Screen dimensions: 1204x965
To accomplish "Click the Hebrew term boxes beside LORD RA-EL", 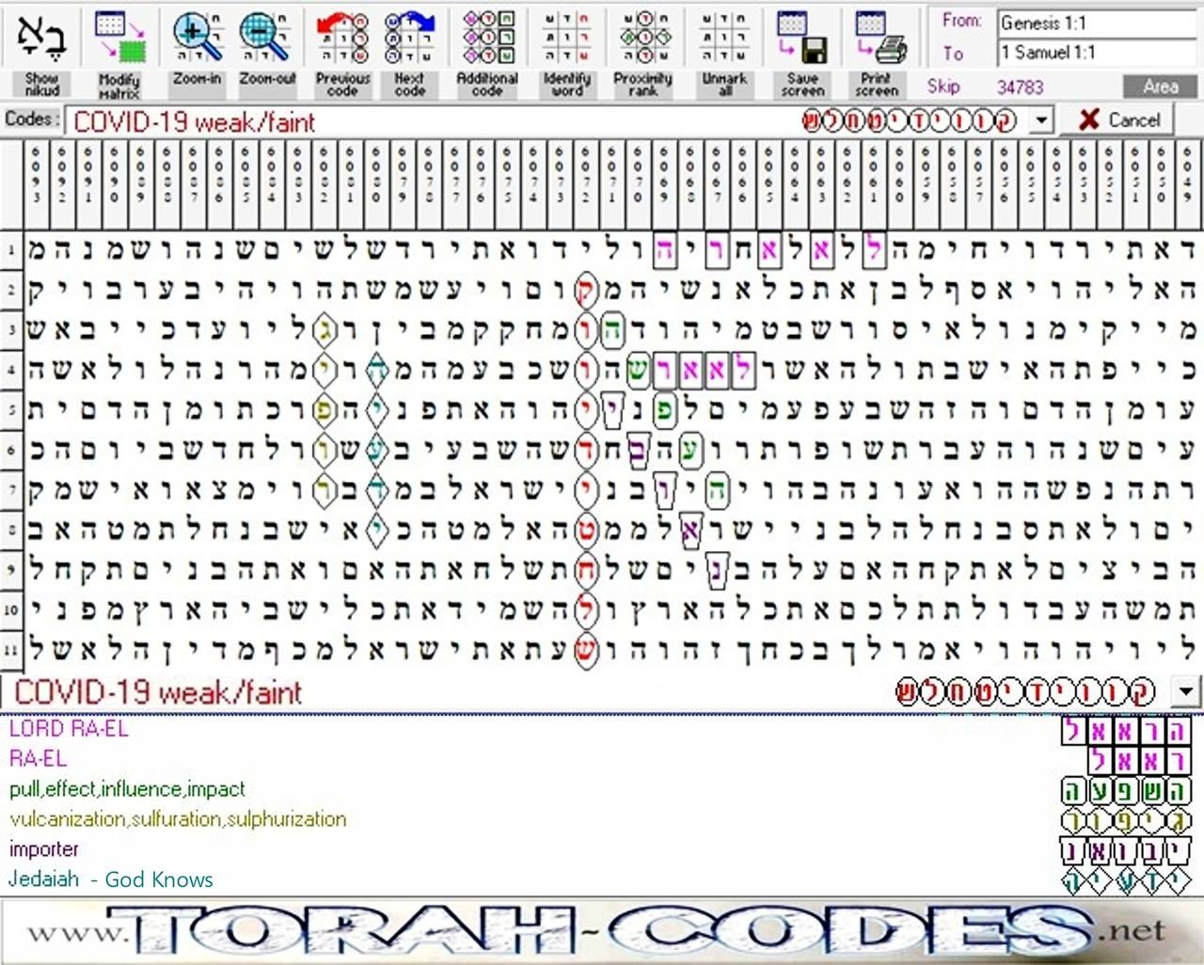I will tap(1127, 730).
